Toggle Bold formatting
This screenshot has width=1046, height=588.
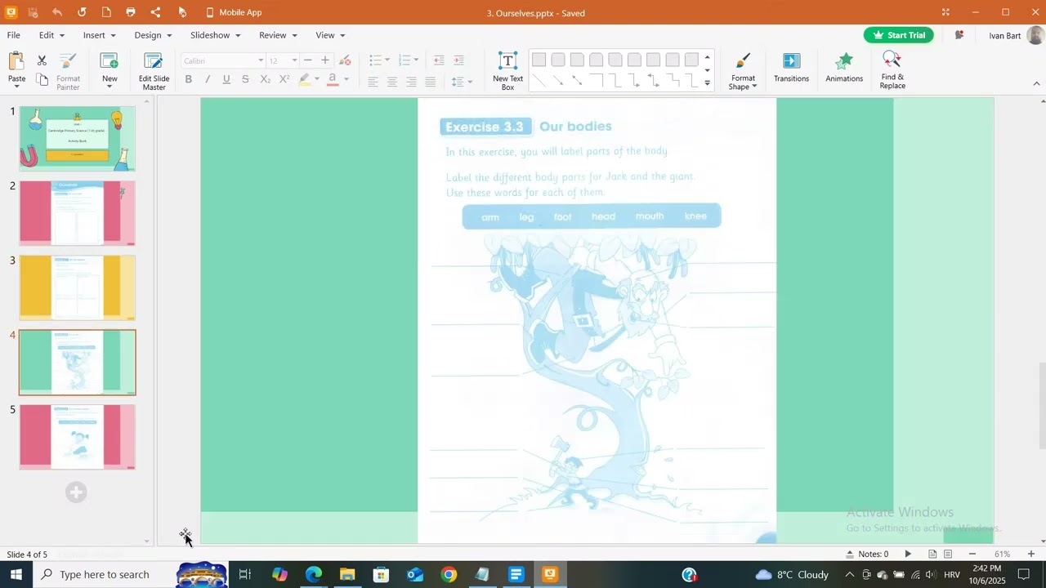189,79
